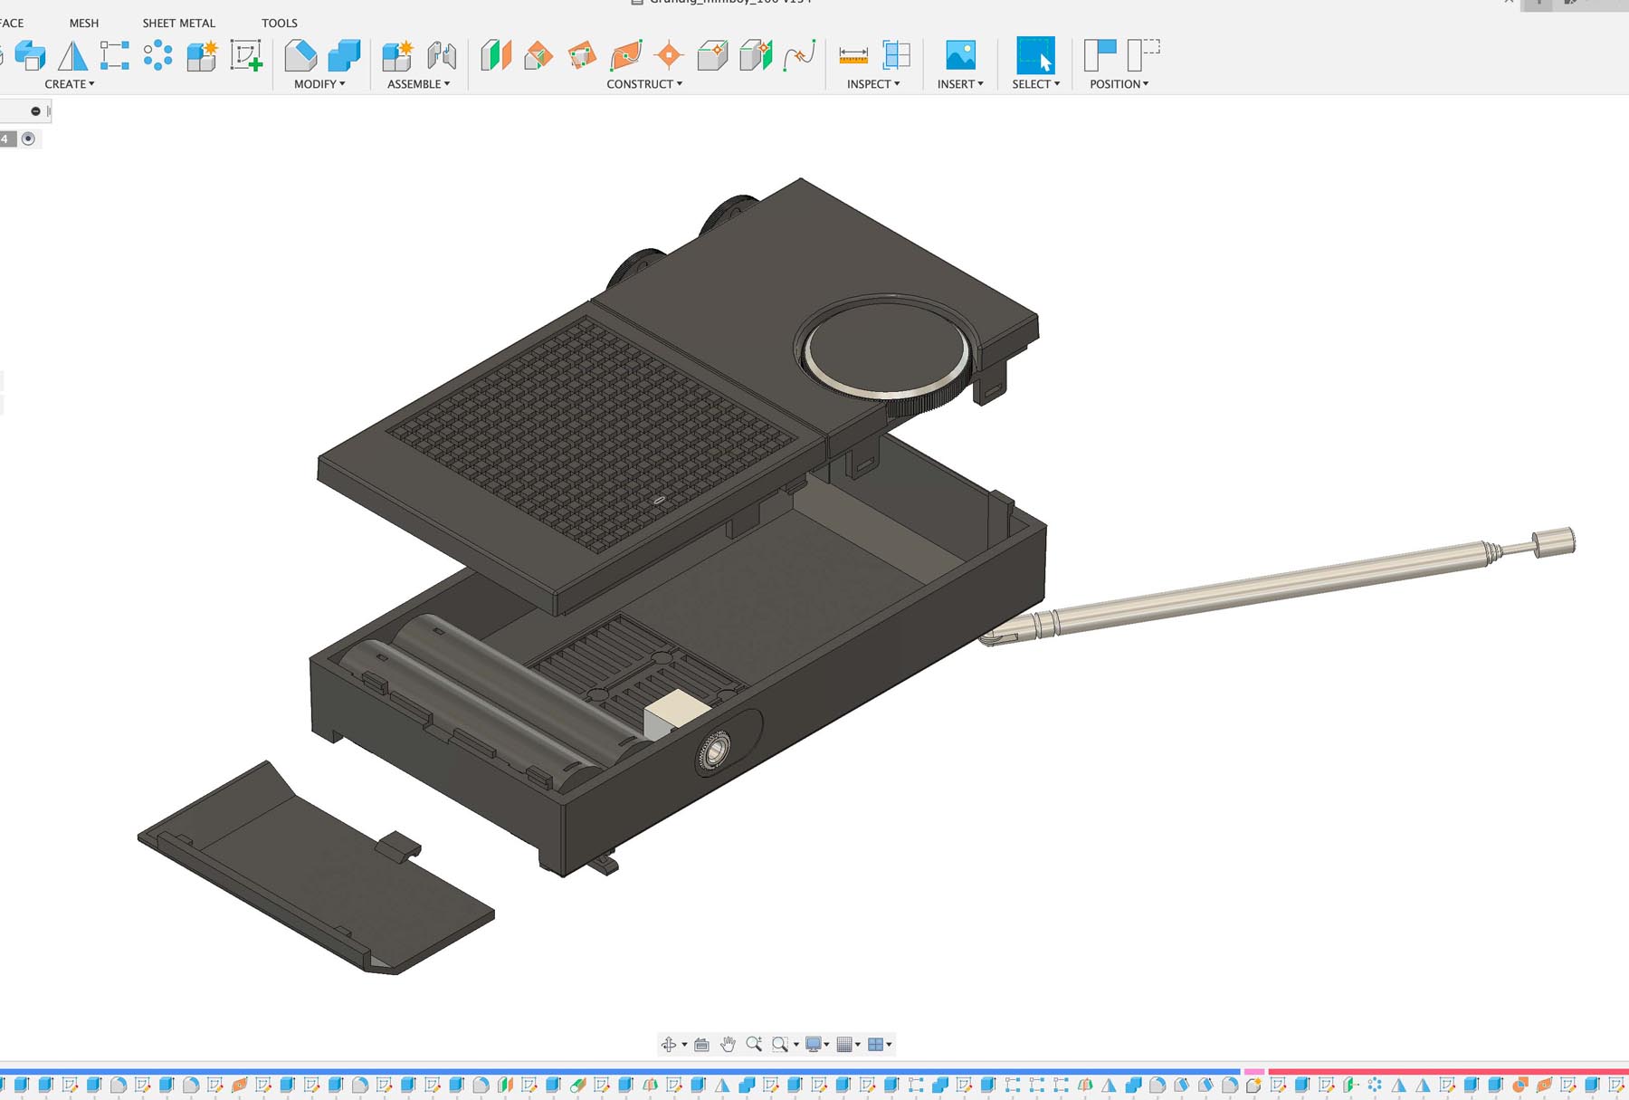Toggle the radio button in browser panel
Screen dimensions: 1629x1100
28,139
